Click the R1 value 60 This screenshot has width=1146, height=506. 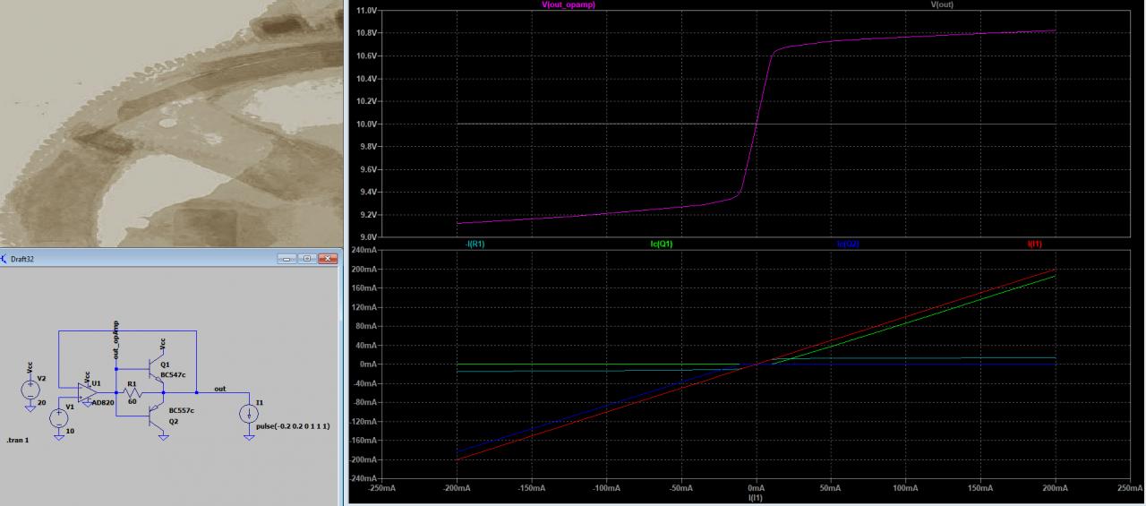(133, 401)
